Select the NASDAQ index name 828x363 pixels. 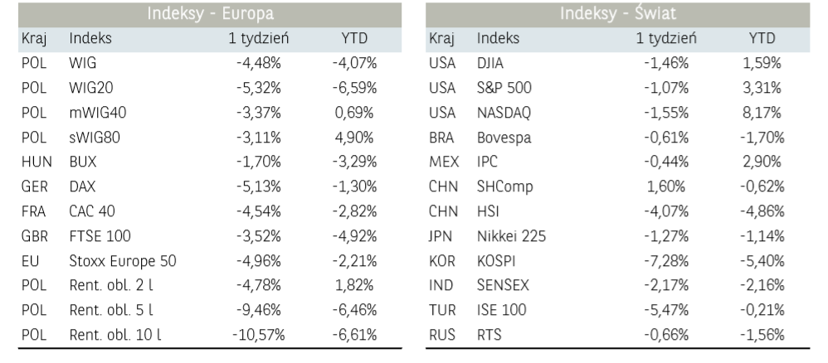click(504, 112)
